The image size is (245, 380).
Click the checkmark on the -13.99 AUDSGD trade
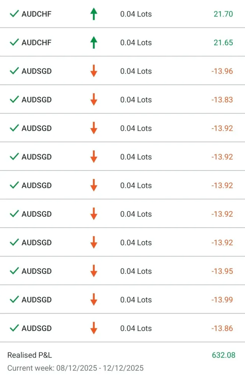[x=14, y=300]
